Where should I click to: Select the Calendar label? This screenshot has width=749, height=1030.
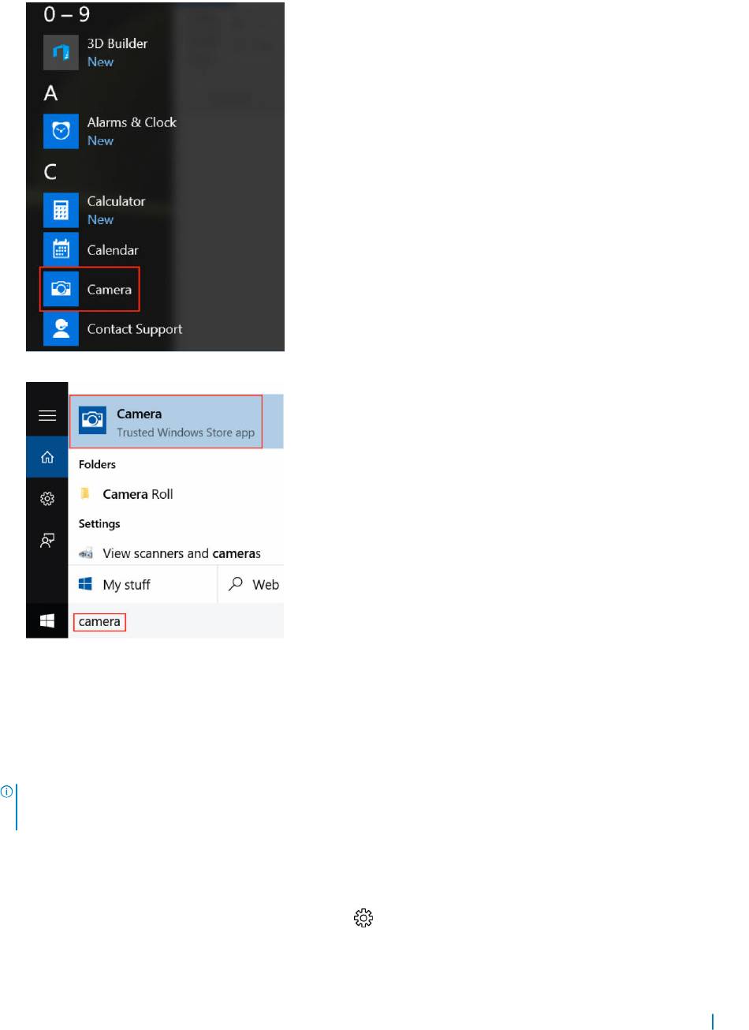[x=113, y=250]
